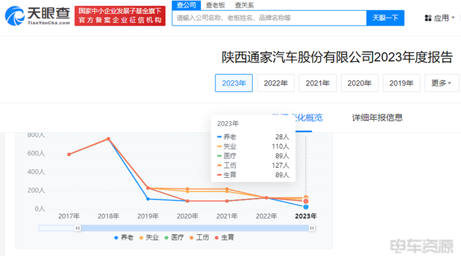The height and width of the screenshot is (256, 461).
Task: Click the TianYanCha logo
Action: pos(38,16)
